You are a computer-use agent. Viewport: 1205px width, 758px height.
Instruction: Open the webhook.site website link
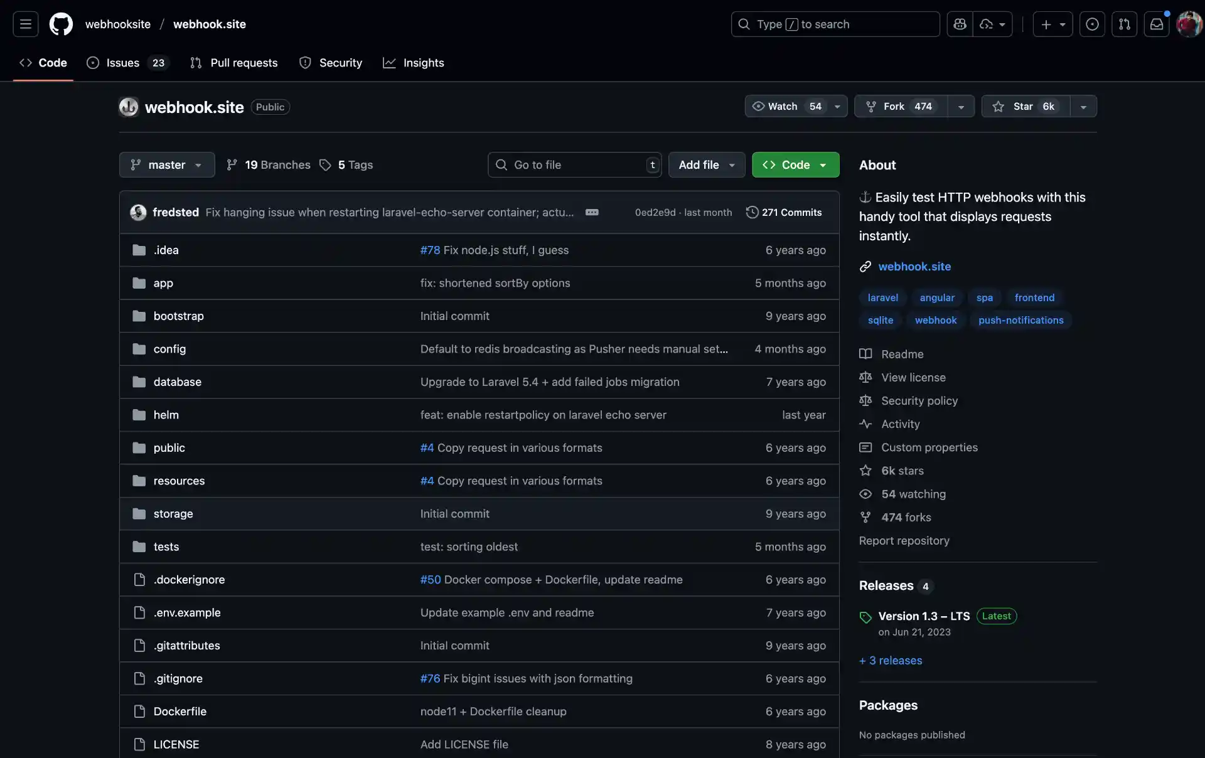pos(914,267)
